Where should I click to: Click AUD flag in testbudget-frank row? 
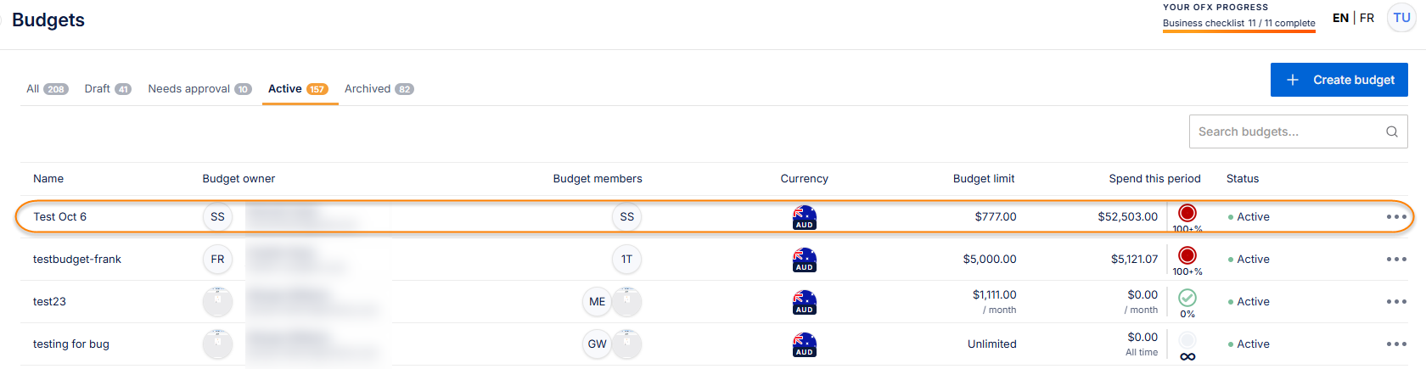[x=804, y=260]
